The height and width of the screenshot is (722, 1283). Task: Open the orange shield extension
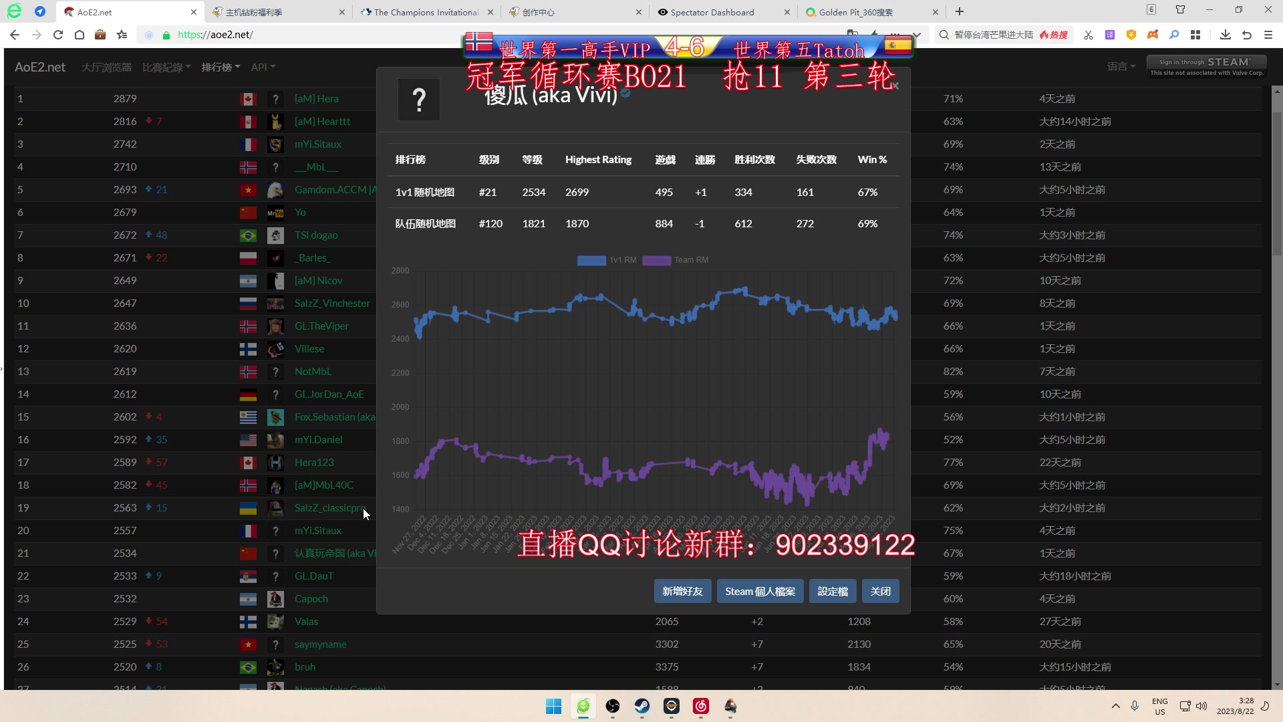tap(1131, 35)
